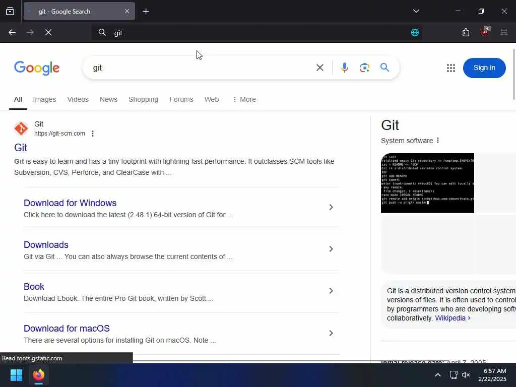Open the Windows Start menu
Image resolution: width=516 pixels, height=387 pixels.
click(16, 375)
